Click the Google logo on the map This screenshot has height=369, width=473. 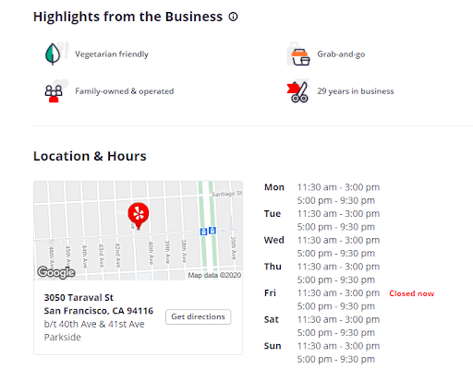pyautogui.click(x=56, y=272)
